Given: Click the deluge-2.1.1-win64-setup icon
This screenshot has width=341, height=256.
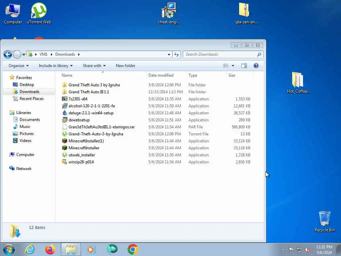Looking at the screenshot, I should click(64, 113).
